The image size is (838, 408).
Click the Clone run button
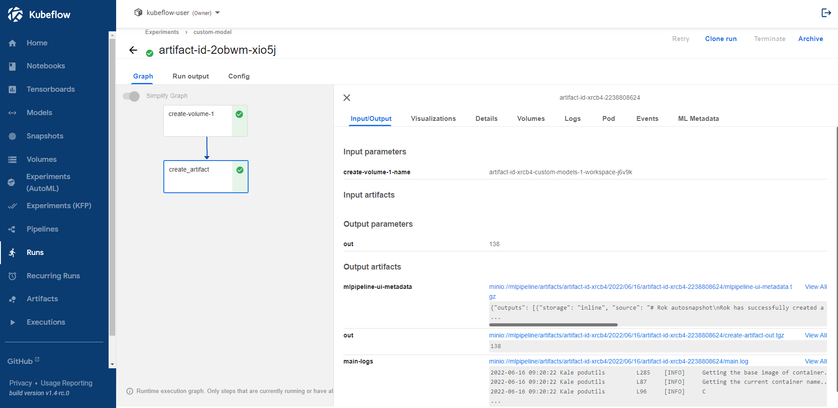coord(721,39)
